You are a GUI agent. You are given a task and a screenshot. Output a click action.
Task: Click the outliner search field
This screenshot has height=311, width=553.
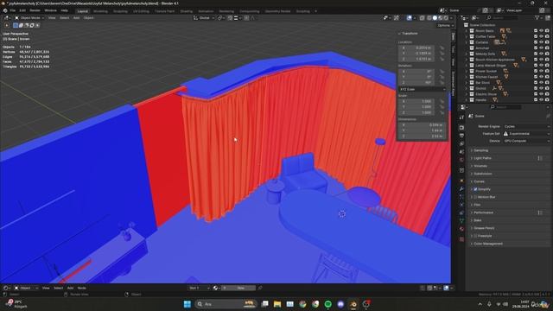click(x=503, y=17)
